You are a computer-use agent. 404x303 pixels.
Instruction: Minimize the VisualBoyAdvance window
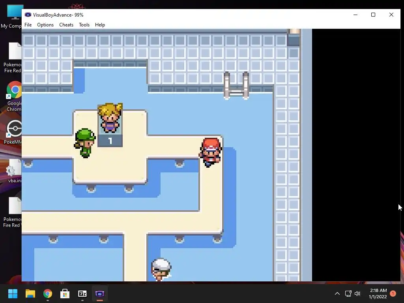[355, 15]
